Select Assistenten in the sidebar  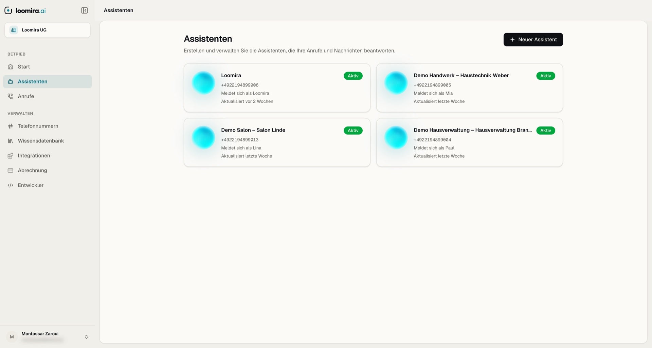[48, 82]
